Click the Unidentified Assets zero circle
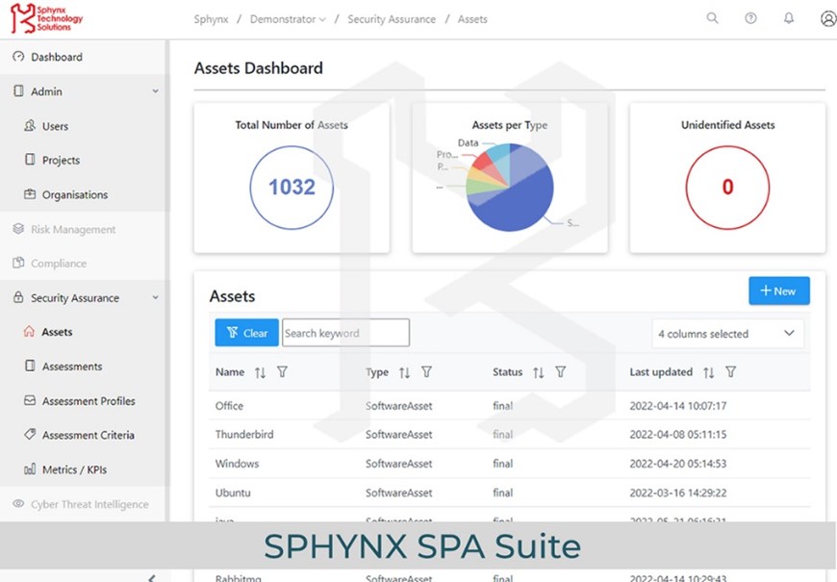The width and height of the screenshot is (837, 582). pos(727,188)
